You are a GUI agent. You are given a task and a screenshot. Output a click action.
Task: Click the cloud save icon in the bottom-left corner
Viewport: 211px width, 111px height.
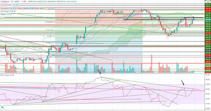pos(2,107)
